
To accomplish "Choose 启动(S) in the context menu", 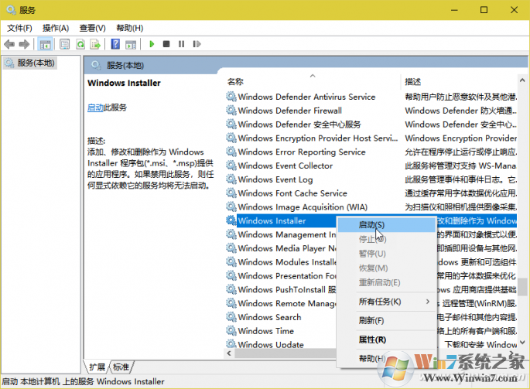I will pos(386,225).
